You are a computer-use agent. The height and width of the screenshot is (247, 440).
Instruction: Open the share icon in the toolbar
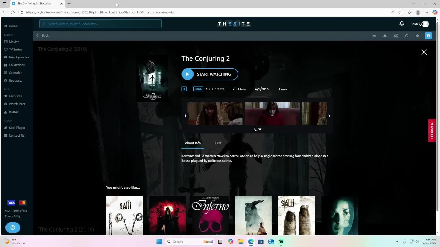tap(396, 36)
